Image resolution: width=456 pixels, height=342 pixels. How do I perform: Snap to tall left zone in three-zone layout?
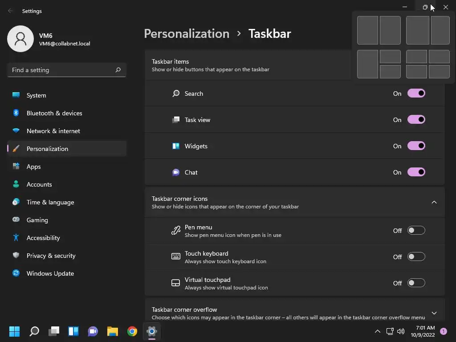367,64
